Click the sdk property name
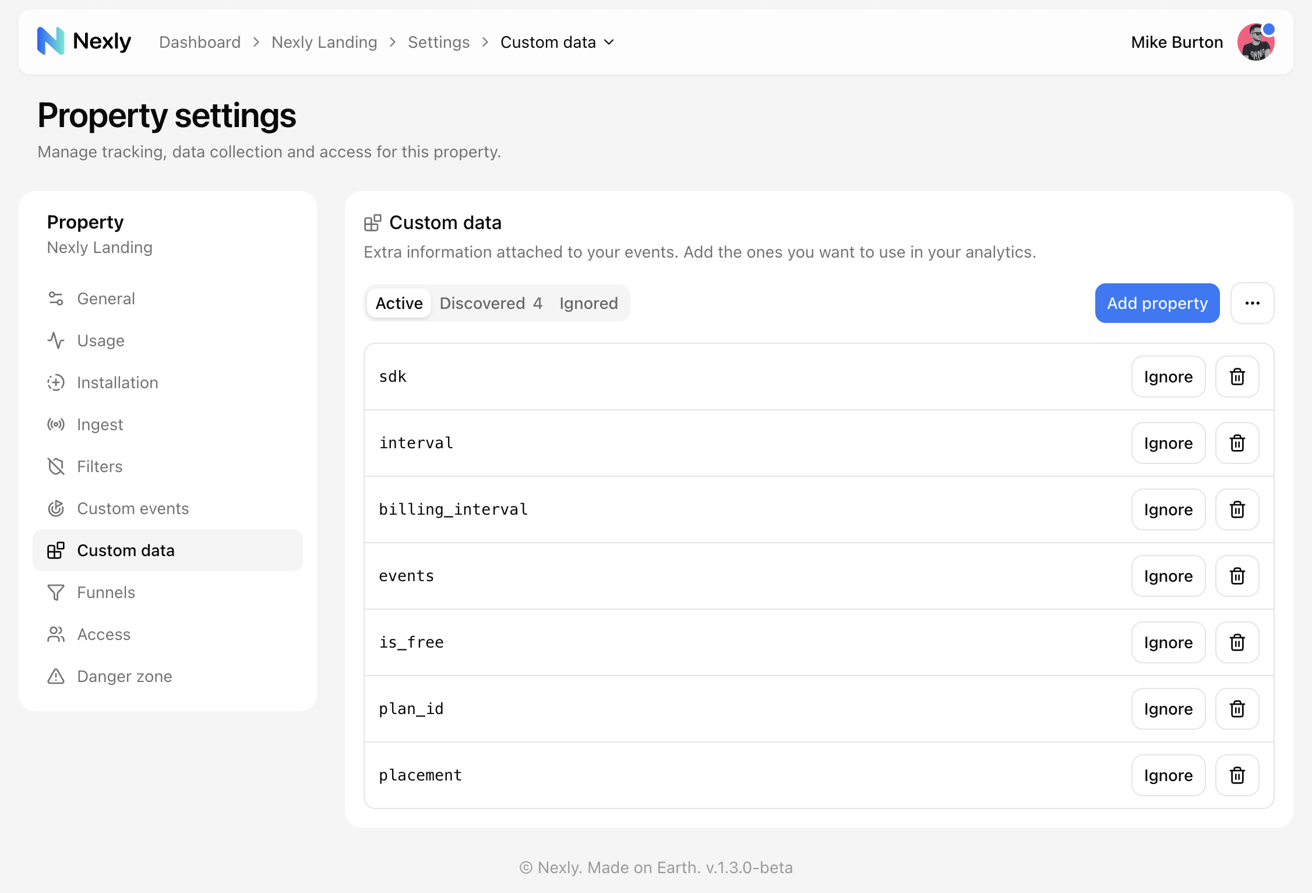1312x893 pixels. point(393,377)
